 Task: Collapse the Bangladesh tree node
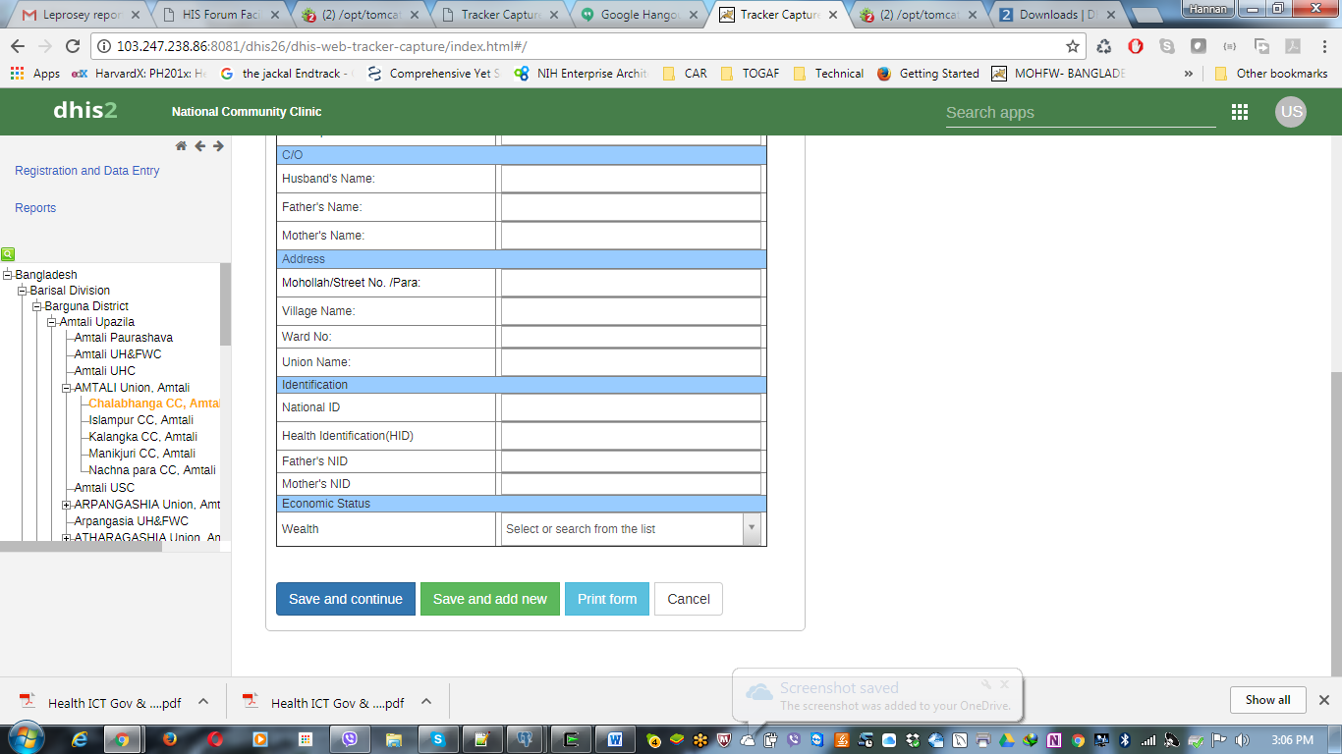(8, 275)
